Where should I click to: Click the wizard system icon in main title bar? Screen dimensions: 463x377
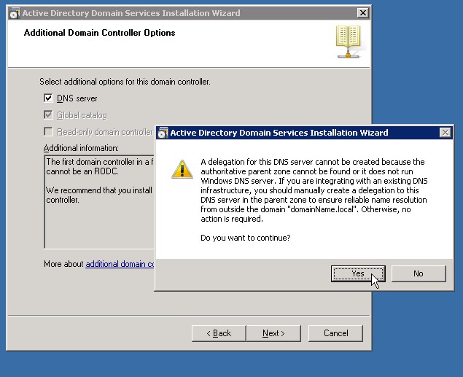14,13
